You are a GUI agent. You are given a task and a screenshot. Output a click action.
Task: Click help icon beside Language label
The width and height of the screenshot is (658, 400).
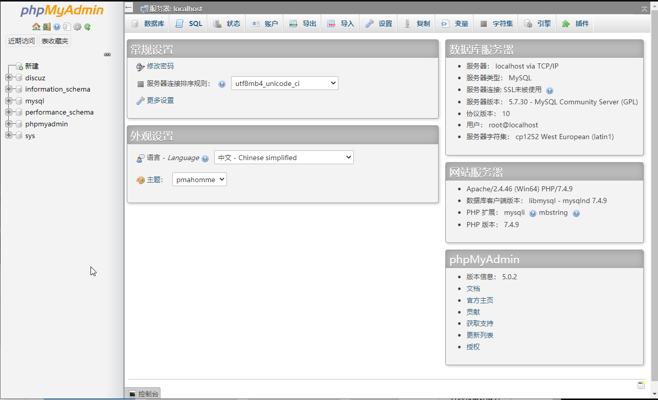(205, 159)
